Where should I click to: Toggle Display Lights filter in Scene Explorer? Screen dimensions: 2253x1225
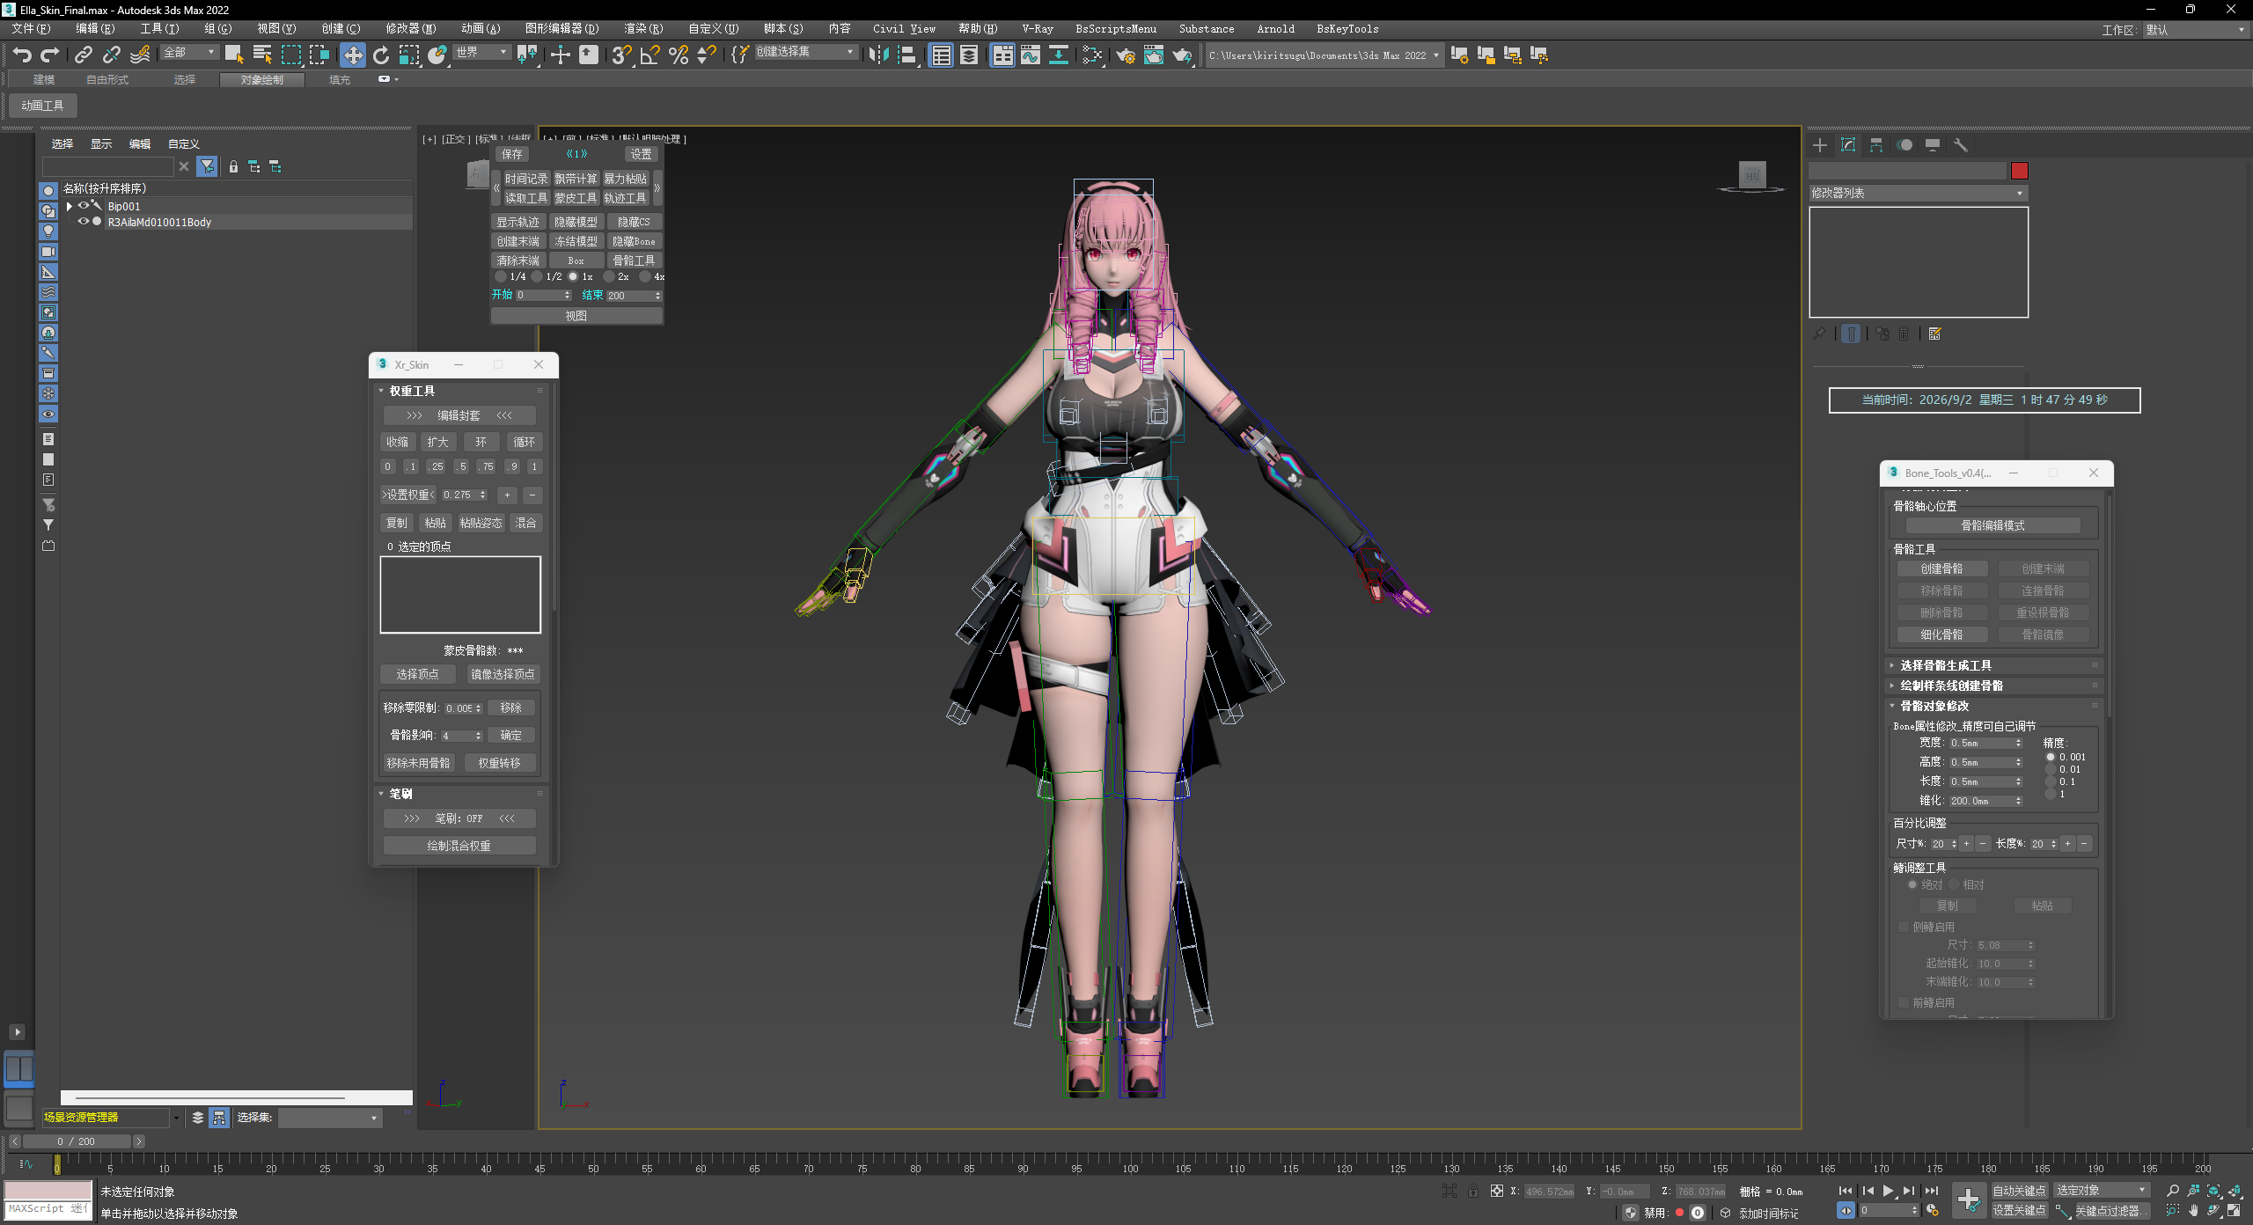coord(48,231)
